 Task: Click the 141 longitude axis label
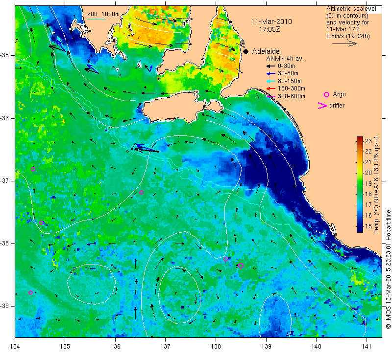click(367, 347)
